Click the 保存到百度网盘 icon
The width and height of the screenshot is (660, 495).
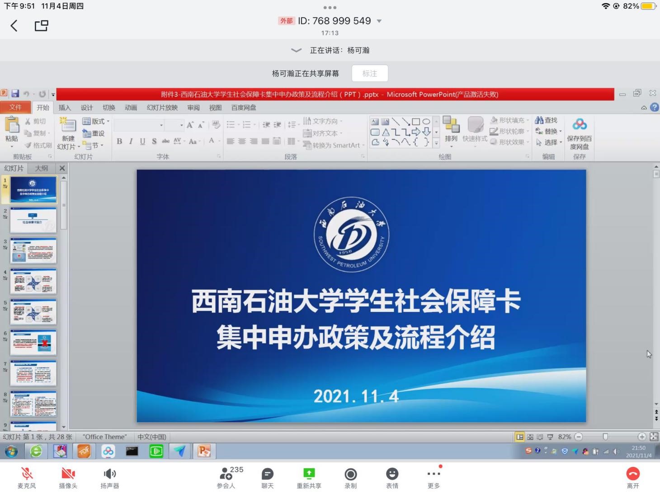tap(580, 124)
